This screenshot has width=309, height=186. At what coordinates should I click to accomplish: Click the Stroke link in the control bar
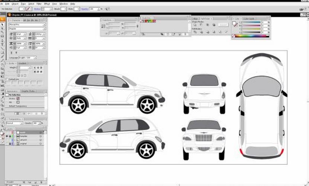click(37, 9)
